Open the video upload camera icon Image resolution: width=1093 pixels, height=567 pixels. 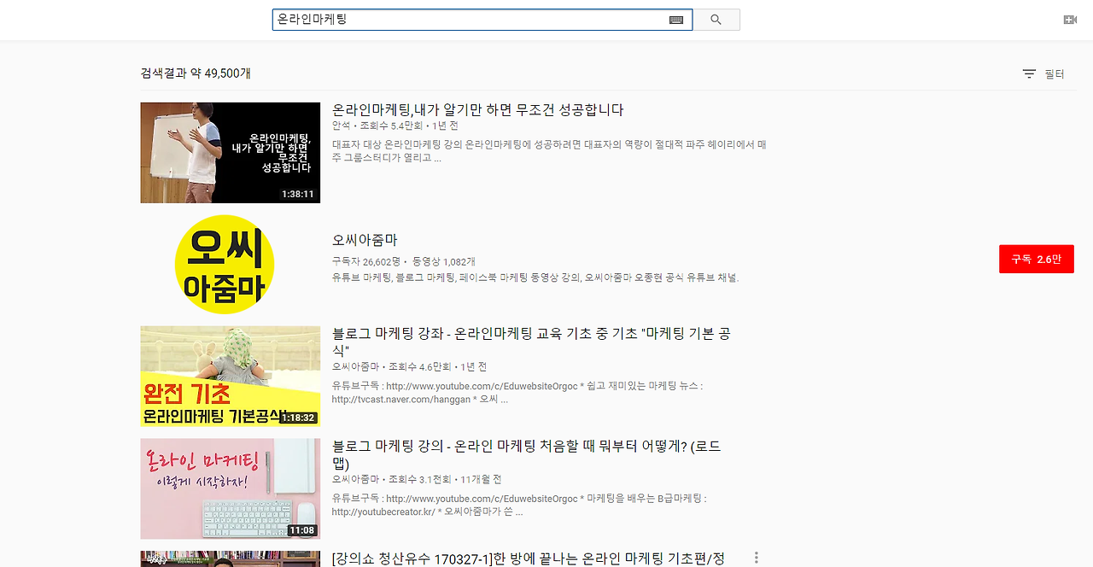tap(1070, 20)
